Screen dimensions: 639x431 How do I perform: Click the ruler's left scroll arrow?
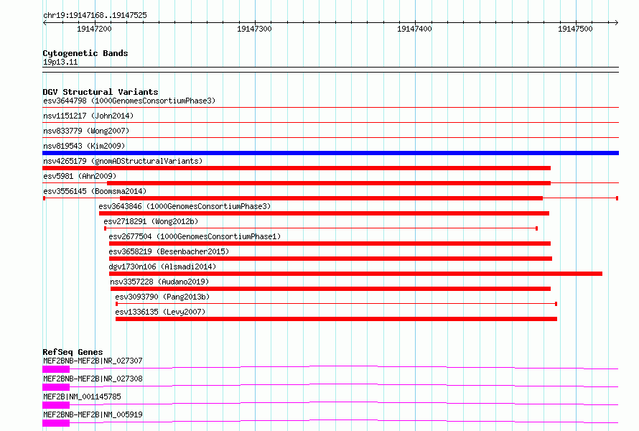tap(45, 22)
